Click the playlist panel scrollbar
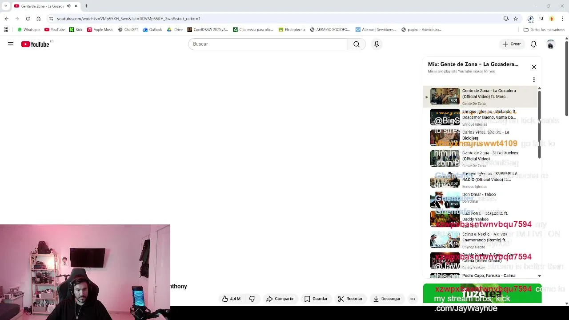569x320 pixels. [540, 124]
